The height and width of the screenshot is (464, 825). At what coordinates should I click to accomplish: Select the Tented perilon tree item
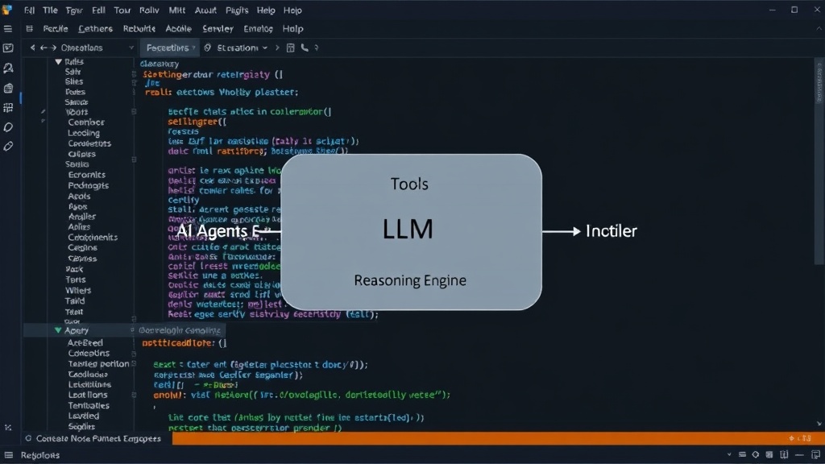tap(98, 363)
